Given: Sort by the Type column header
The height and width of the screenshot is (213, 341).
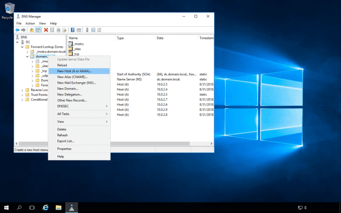Looking at the screenshot, I should coord(135,38).
